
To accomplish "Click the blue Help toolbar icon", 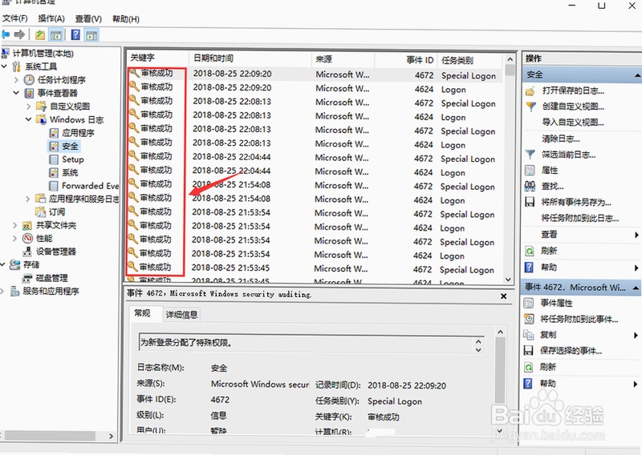I will (x=75, y=34).
